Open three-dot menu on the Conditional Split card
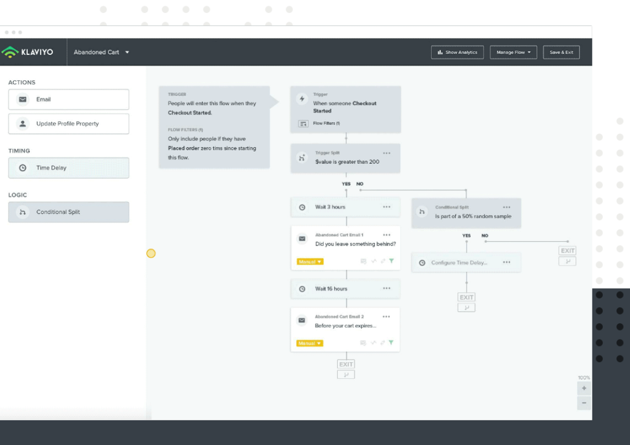This screenshot has height=445, width=630. 506,208
